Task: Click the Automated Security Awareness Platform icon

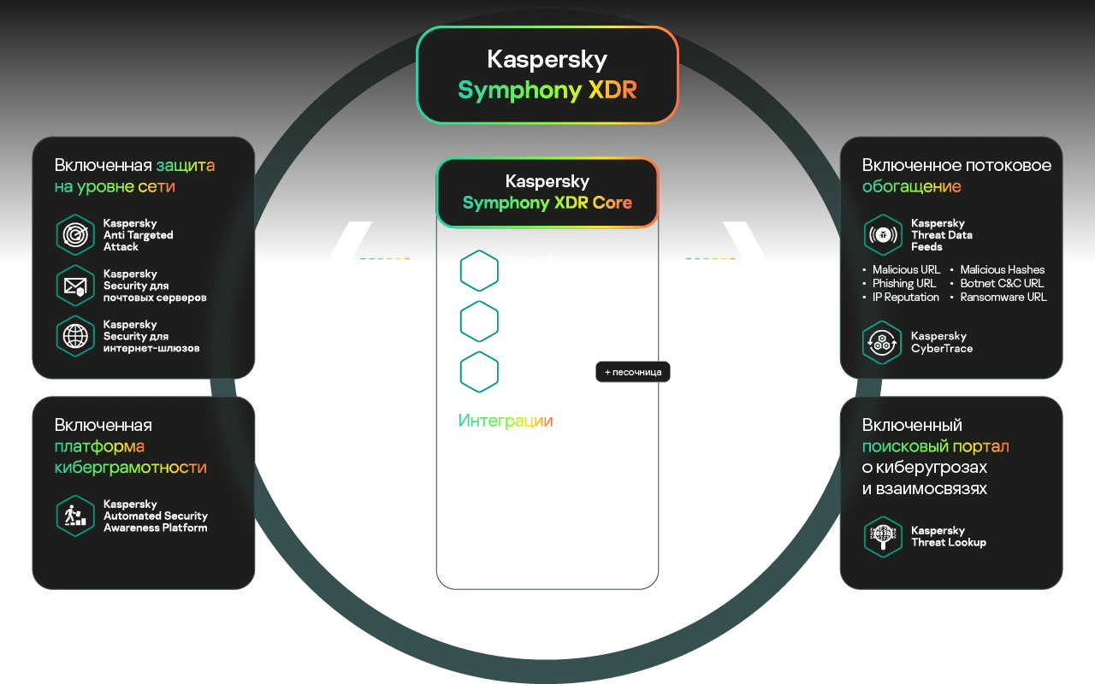Action: click(x=75, y=516)
